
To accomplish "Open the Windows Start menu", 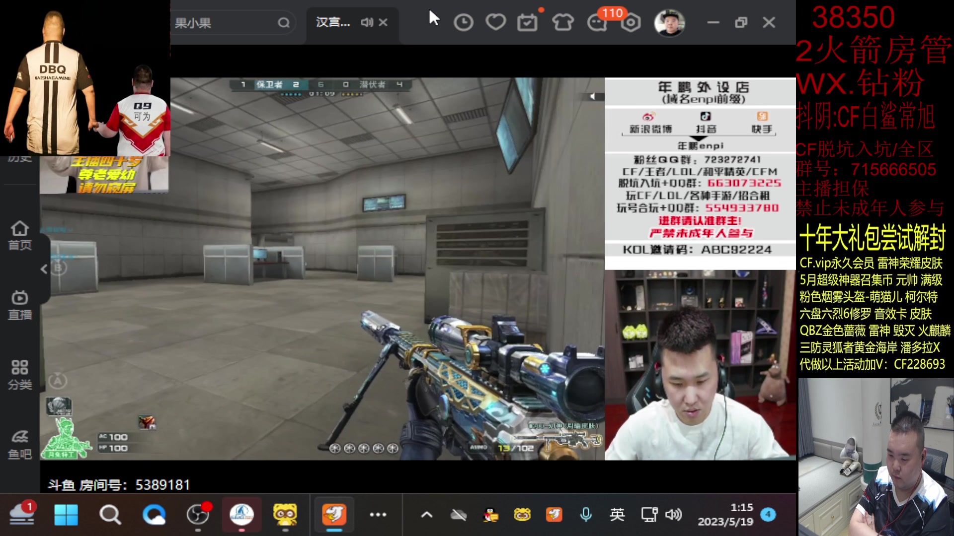I will (x=66, y=515).
